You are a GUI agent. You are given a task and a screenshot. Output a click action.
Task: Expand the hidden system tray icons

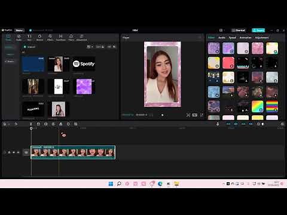coord(224,184)
